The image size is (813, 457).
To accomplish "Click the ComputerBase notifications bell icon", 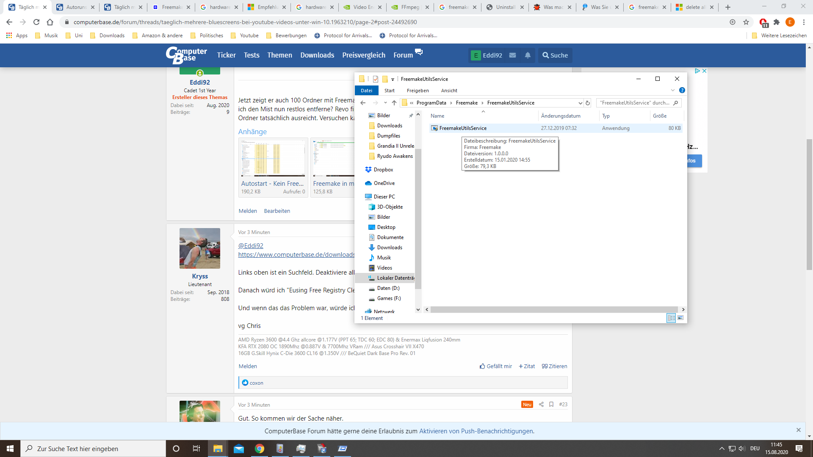I will pyautogui.click(x=528, y=55).
